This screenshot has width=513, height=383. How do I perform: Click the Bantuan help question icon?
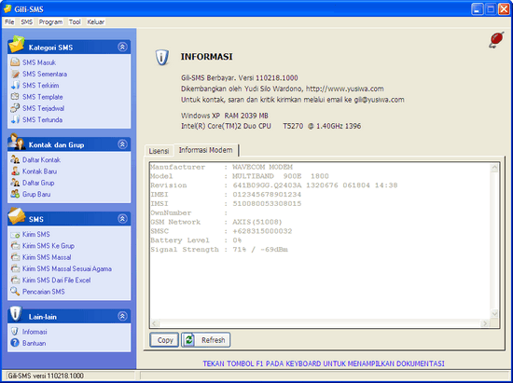coord(15,343)
